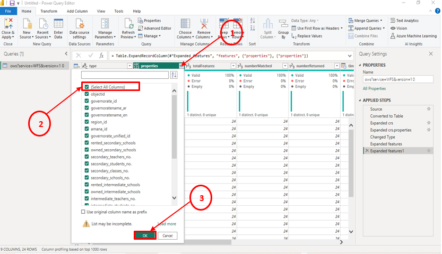Uncheck governoratename_en column
The image size is (442, 254).
tap(87, 115)
